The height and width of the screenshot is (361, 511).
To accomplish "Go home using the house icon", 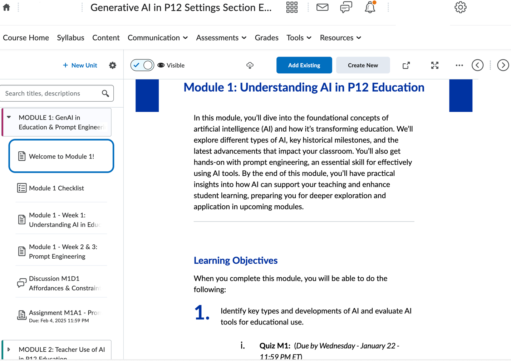I will tap(6, 6).
